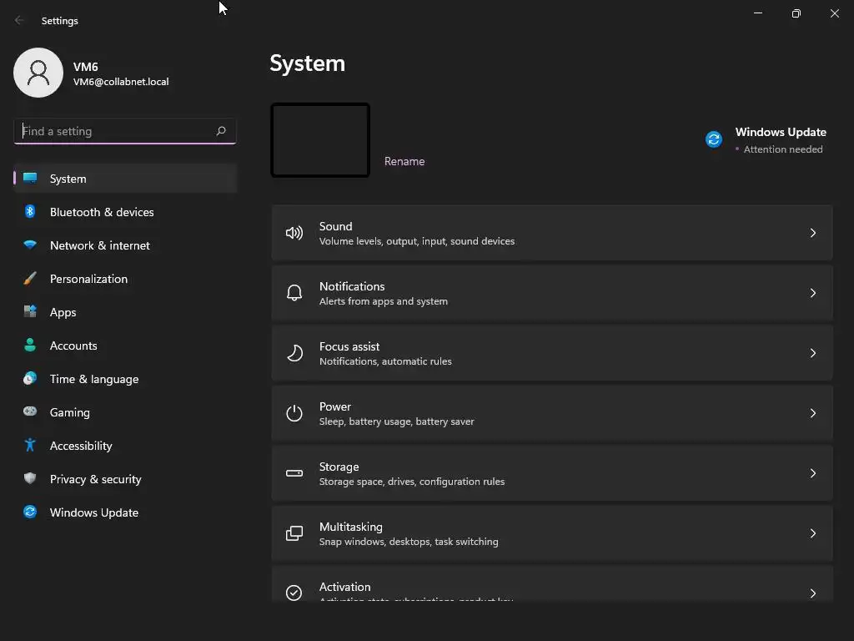The image size is (854, 641).
Task: Click the Network & internet Wi-Fi icon
Action: coord(30,245)
